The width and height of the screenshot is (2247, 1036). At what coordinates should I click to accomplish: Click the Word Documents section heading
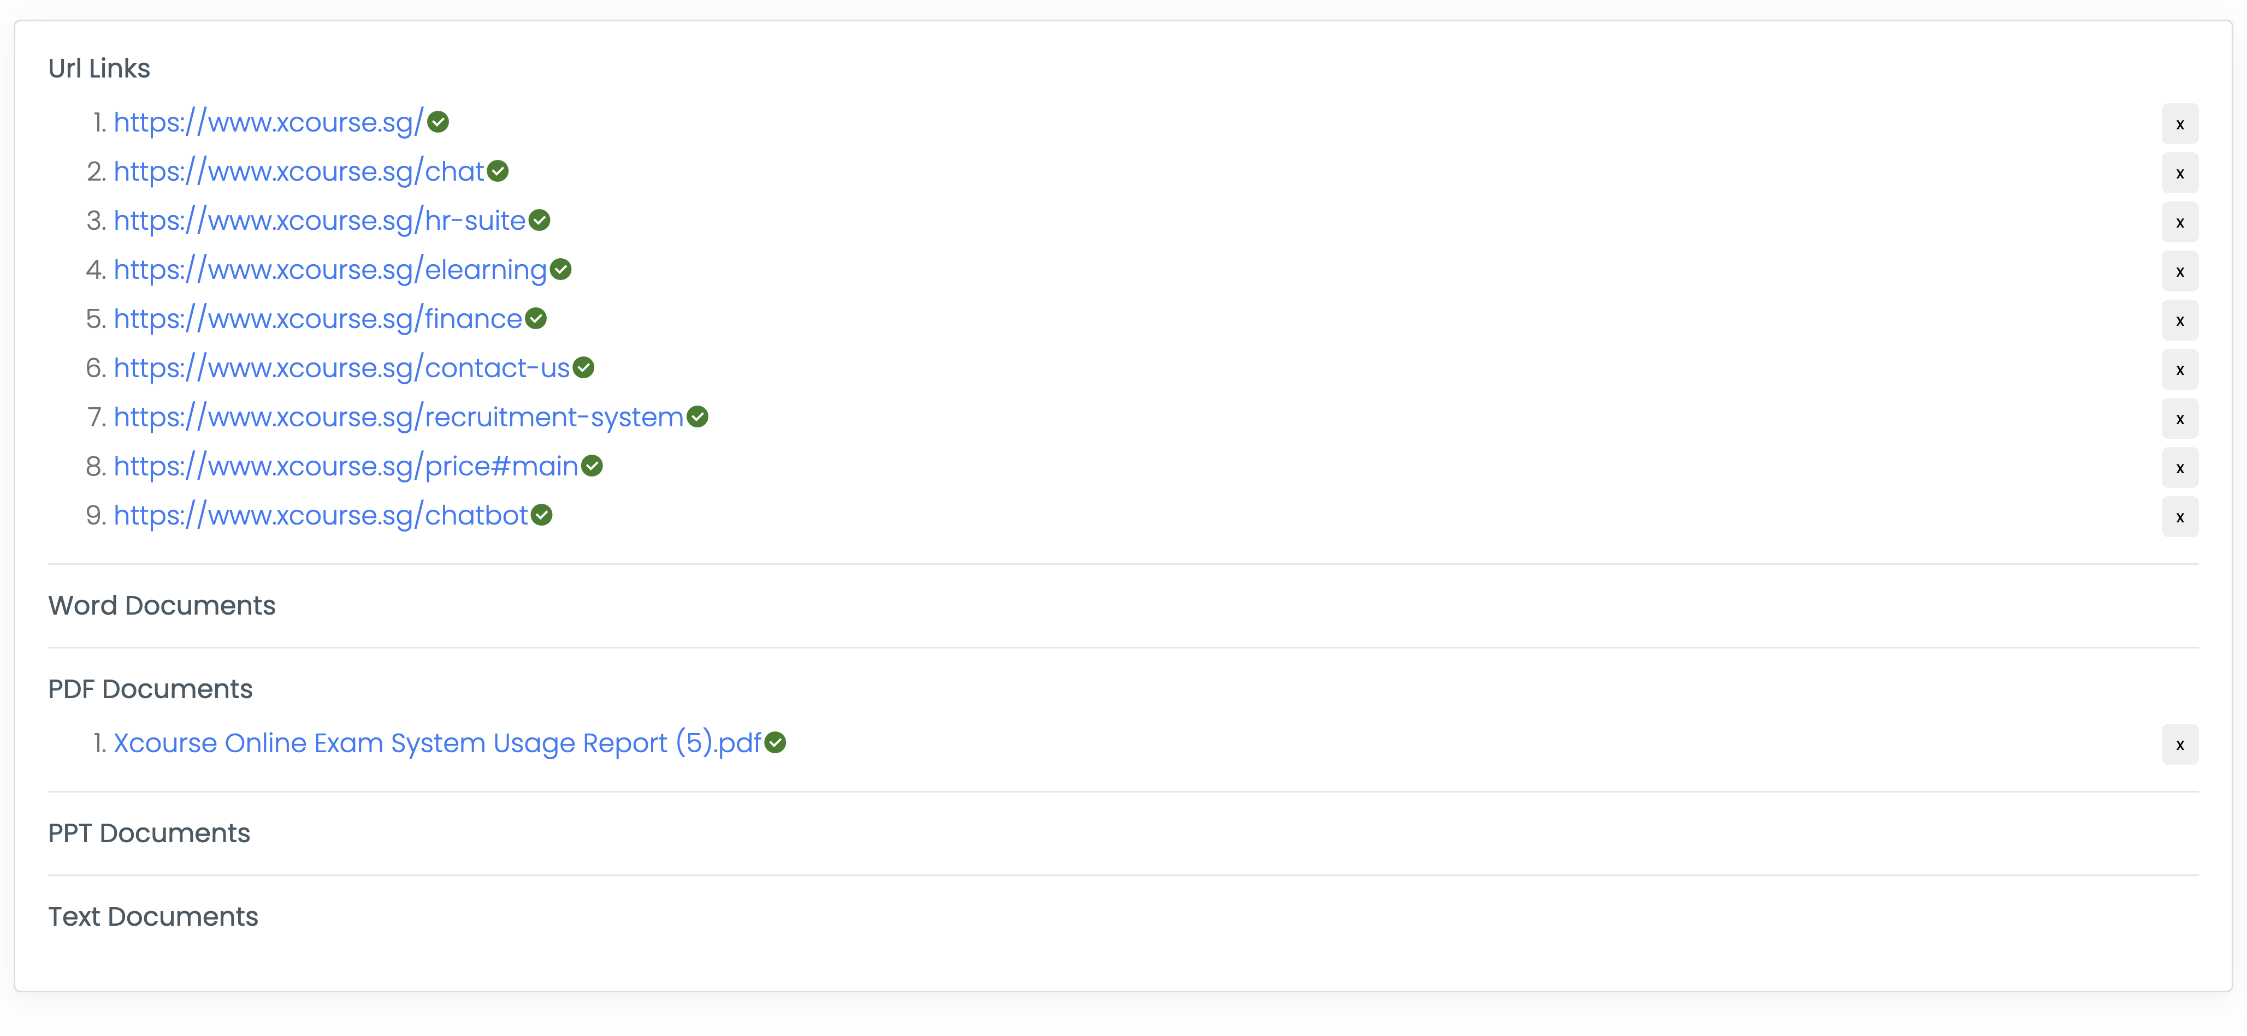[x=161, y=606]
